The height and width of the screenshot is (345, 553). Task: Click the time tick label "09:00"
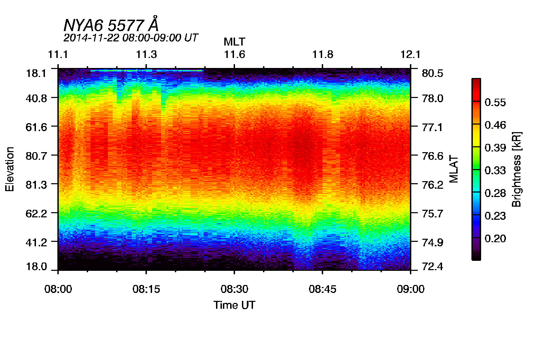(411, 289)
